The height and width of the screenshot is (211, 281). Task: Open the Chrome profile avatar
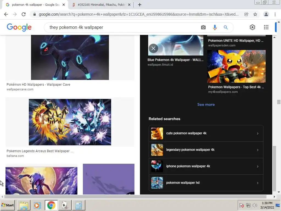[266, 14]
